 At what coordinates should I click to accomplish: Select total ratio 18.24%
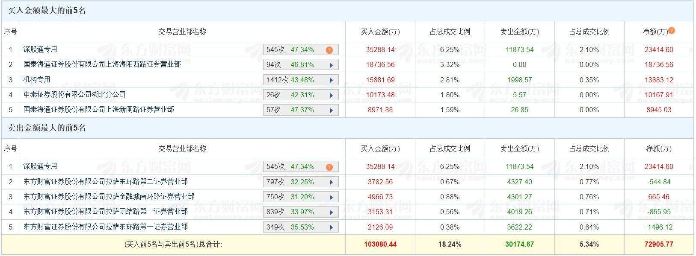click(x=450, y=244)
